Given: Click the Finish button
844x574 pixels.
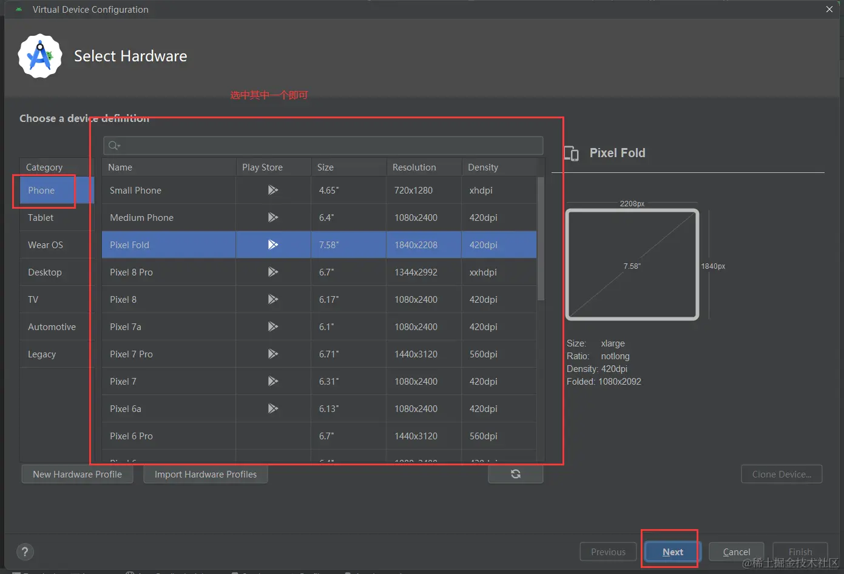Looking at the screenshot, I should click(800, 552).
